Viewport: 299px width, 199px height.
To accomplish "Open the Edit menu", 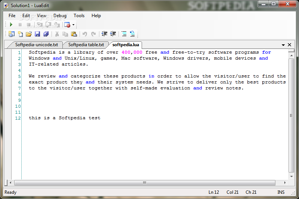I will 26,16.
